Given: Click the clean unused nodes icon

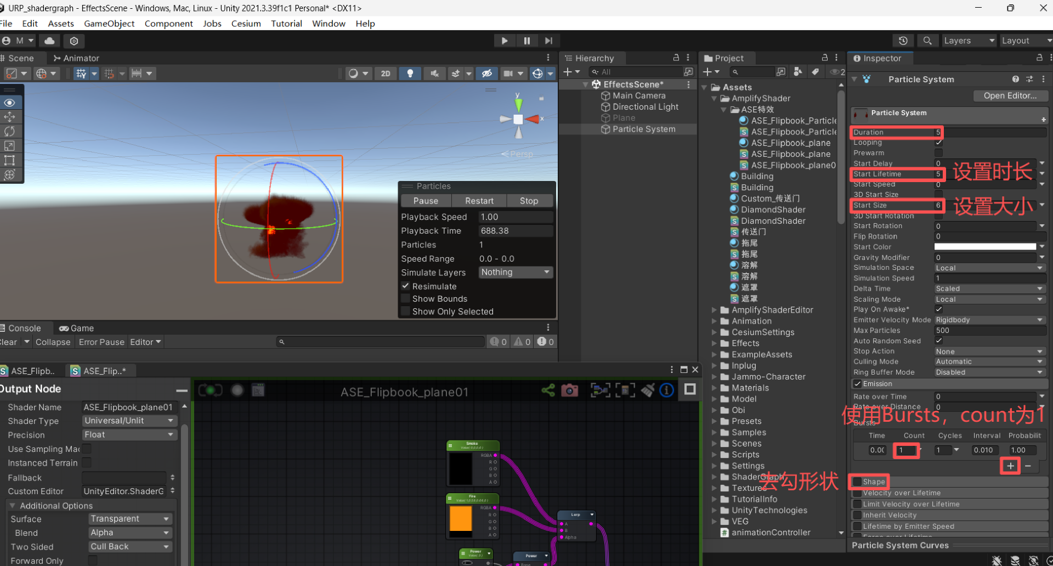Looking at the screenshot, I should [648, 390].
